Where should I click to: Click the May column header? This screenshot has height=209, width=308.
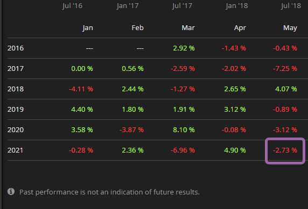pos(290,28)
